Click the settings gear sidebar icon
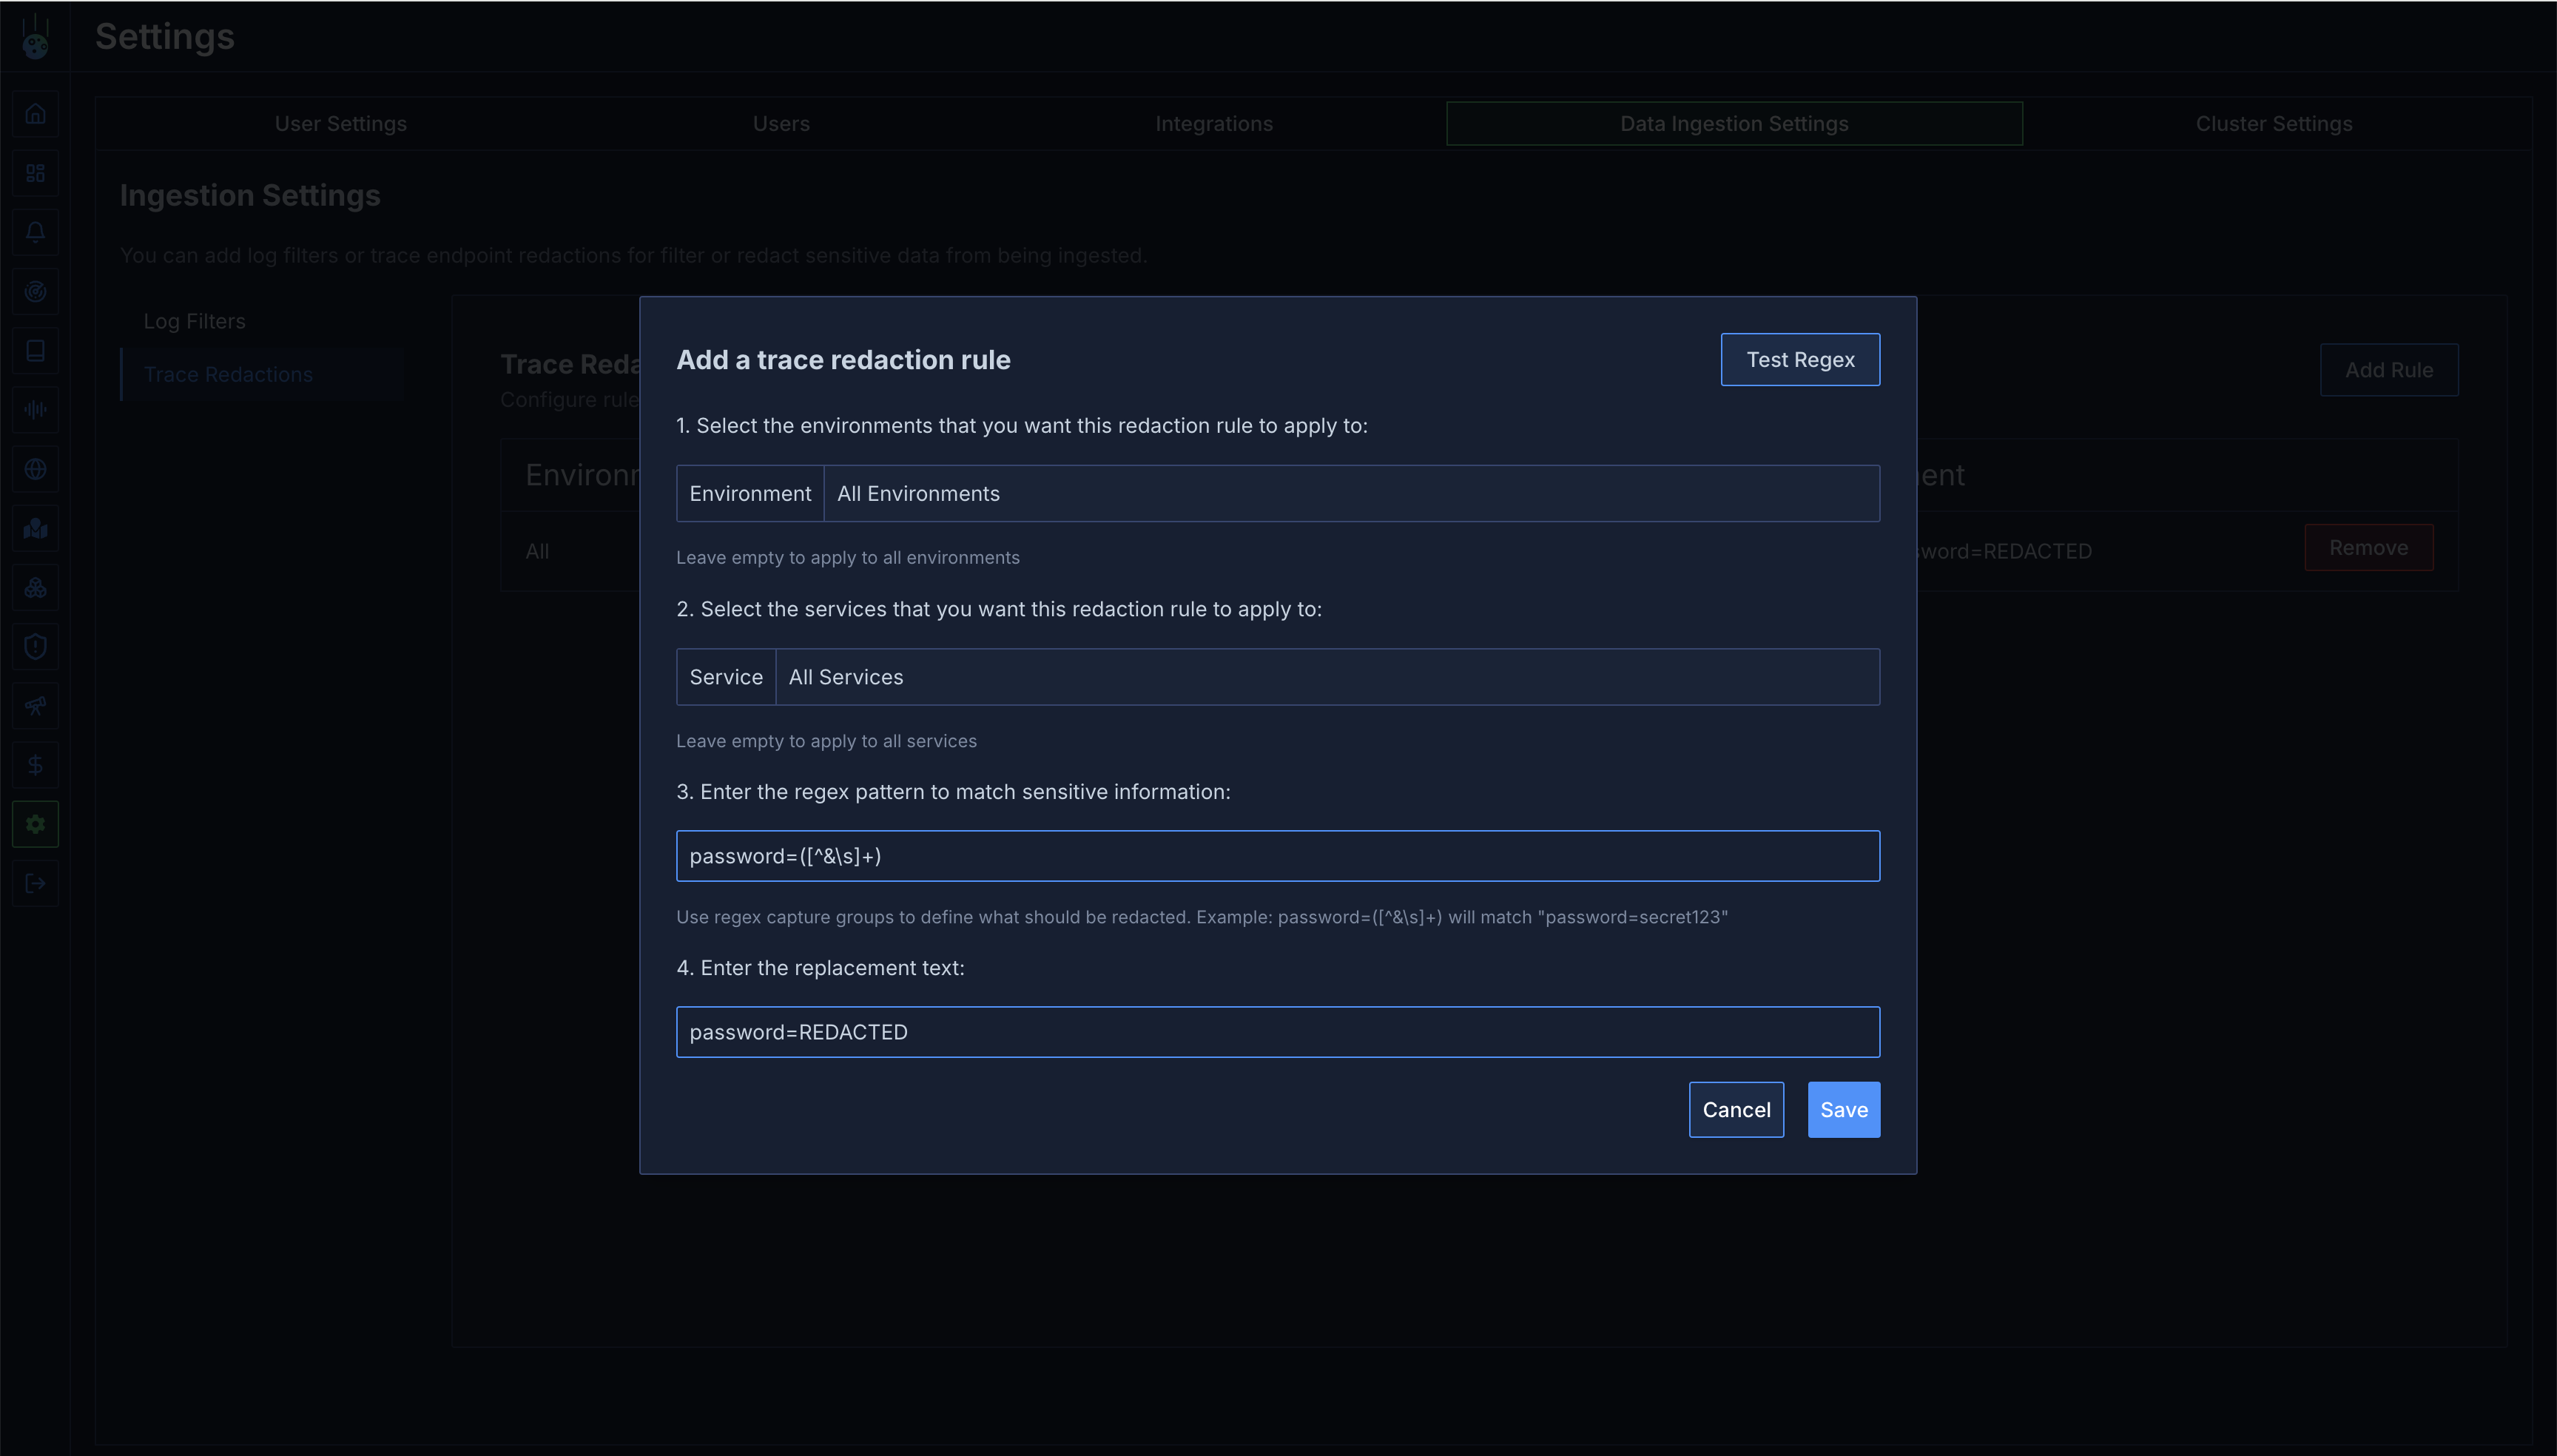2557x1456 pixels. coord(35,824)
